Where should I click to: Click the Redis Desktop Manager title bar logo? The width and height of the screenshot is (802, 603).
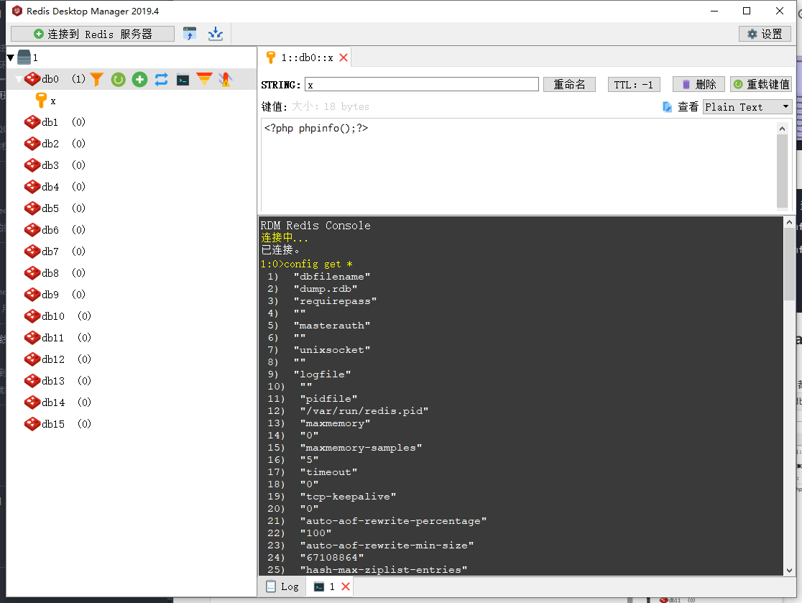[17, 11]
